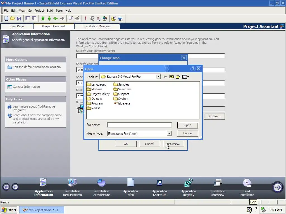
Task: Select the Support folder
Action: (x=121, y=94)
